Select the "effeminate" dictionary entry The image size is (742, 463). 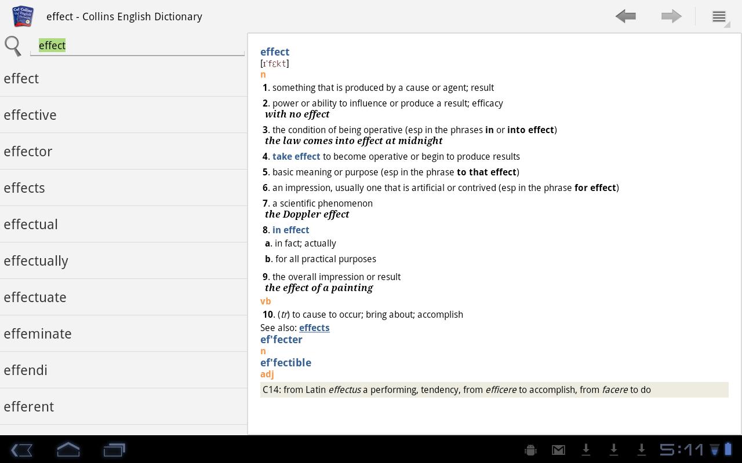[38, 333]
